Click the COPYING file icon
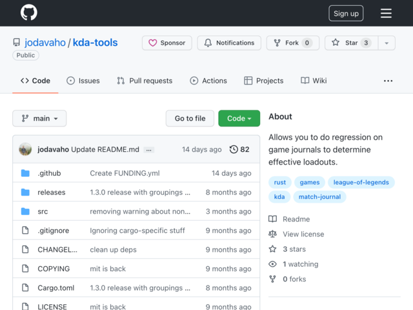The width and height of the screenshot is (413, 310). pyautogui.click(x=25, y=269)
